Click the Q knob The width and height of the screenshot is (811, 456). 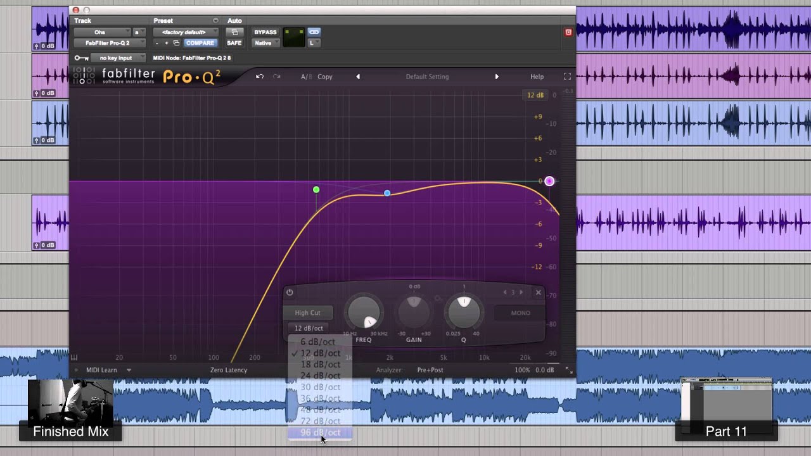coord(464,312)
